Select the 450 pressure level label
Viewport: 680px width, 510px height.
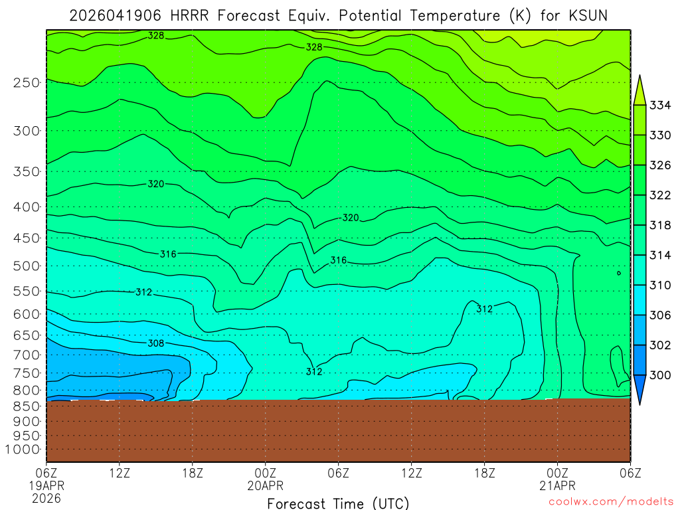pos(27,238)
